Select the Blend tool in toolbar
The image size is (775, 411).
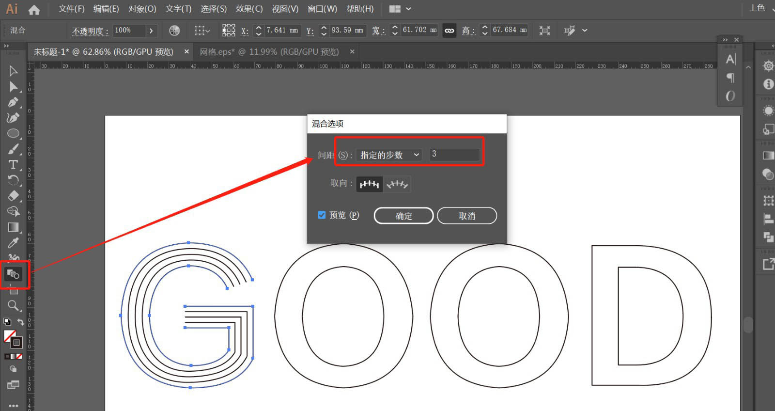pos(14,274)
